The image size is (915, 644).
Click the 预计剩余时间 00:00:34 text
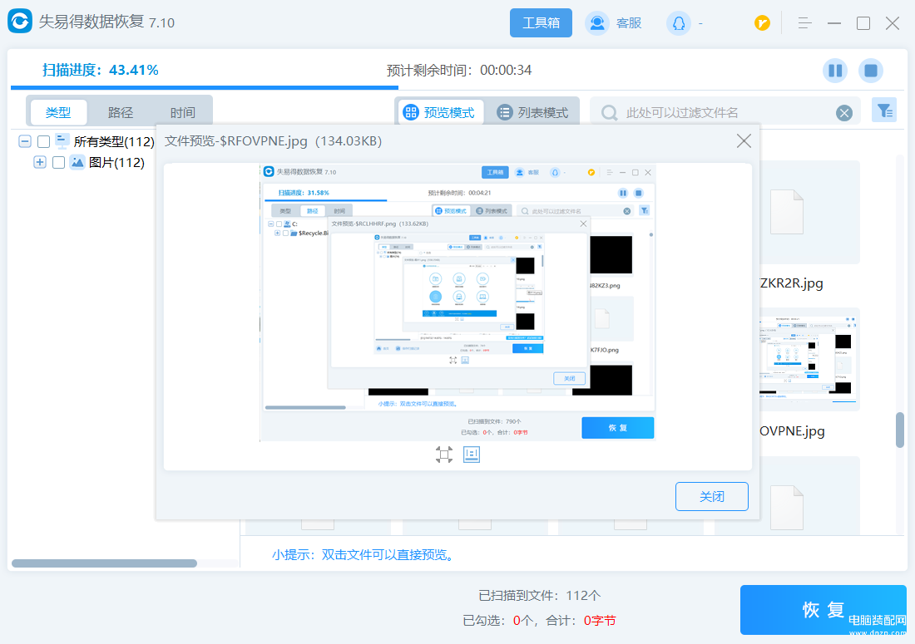[x=458, y=71]
